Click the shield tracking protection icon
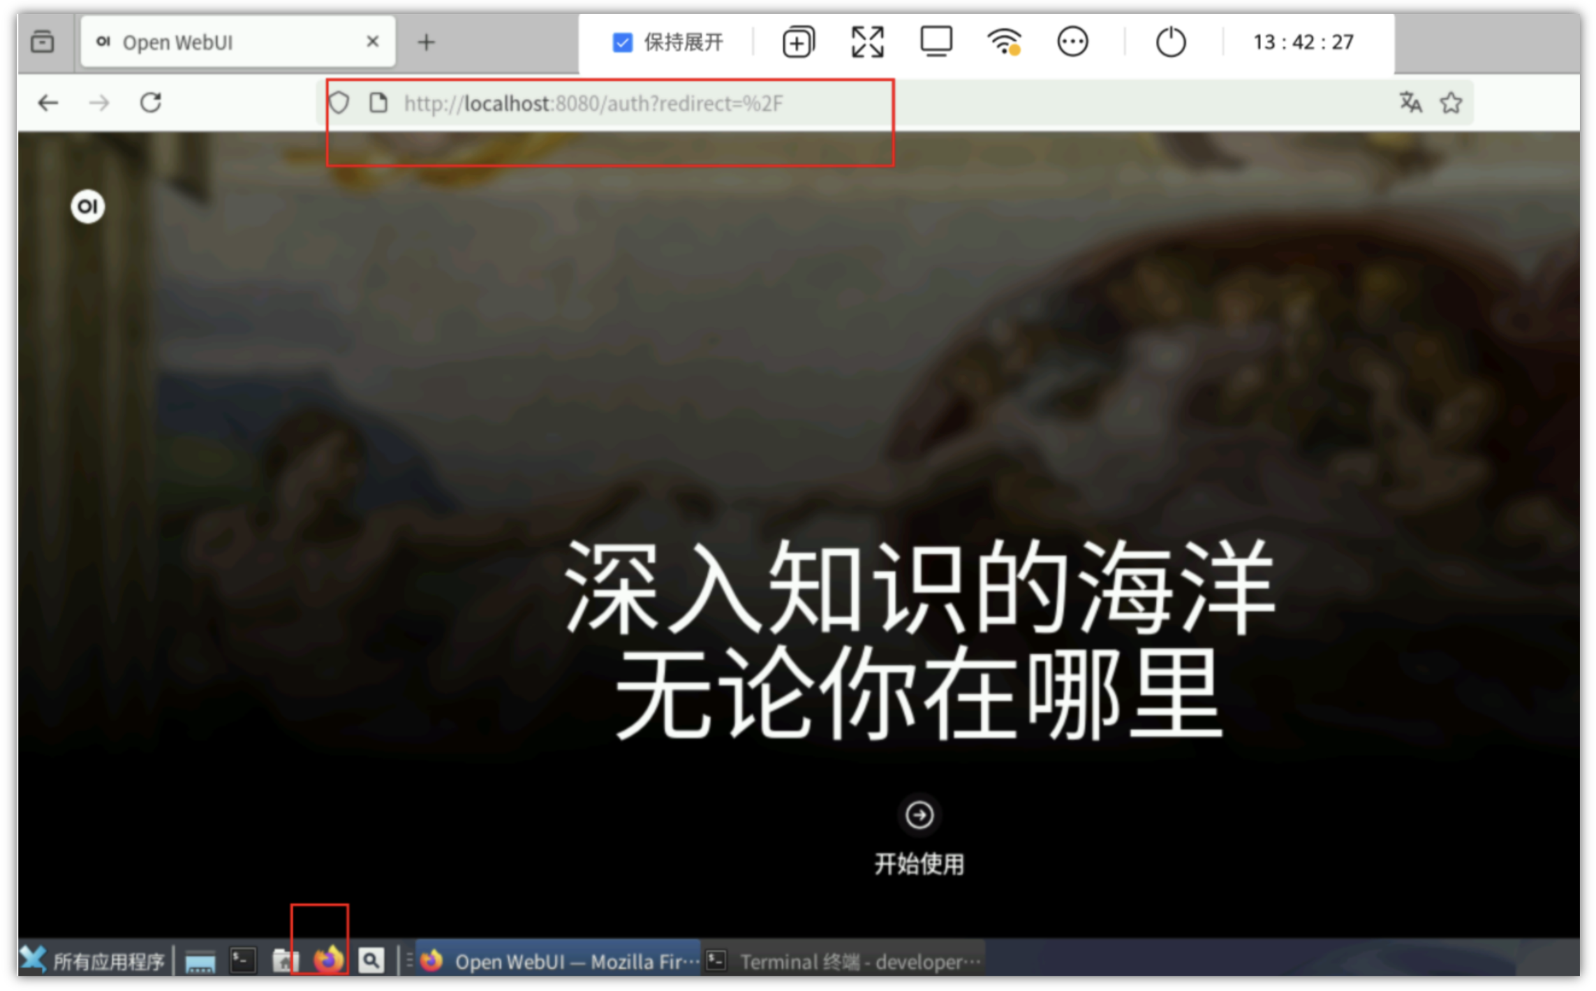The image size is (1596, 991). click(339, 103)
